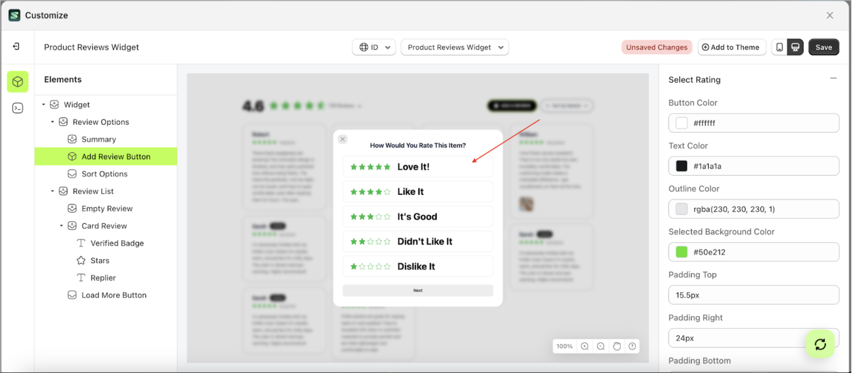854x373 pixels.
Task: Click the Replier text icon
Action: tap(81, 278)
